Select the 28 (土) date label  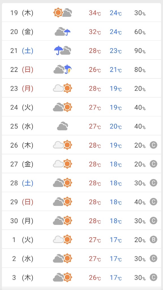pyautogui.click(x=22, y=183)
